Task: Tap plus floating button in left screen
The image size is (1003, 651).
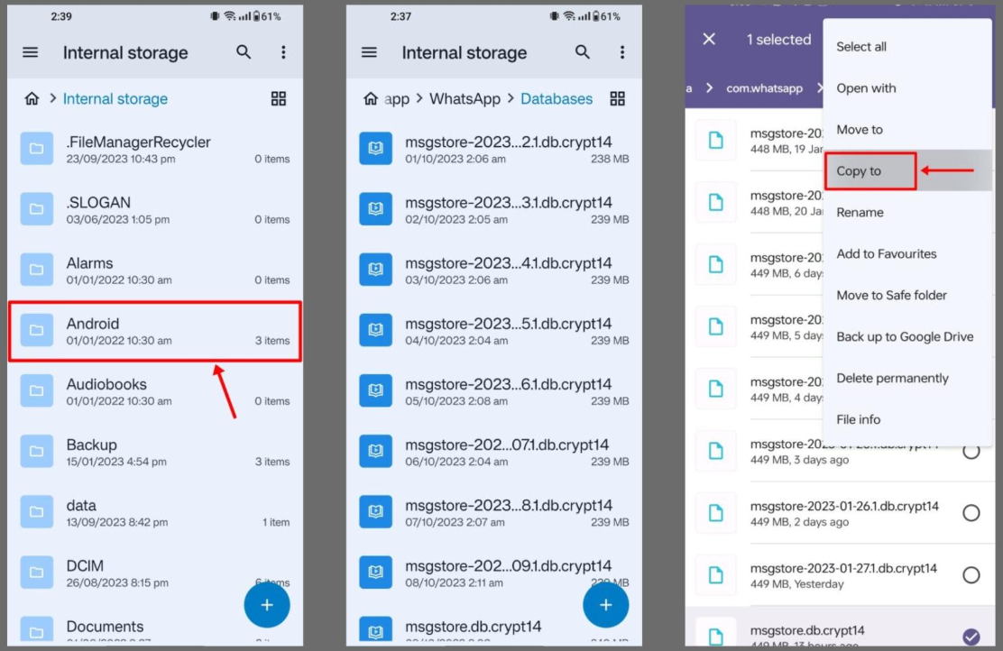Action: tap(267, 605)
